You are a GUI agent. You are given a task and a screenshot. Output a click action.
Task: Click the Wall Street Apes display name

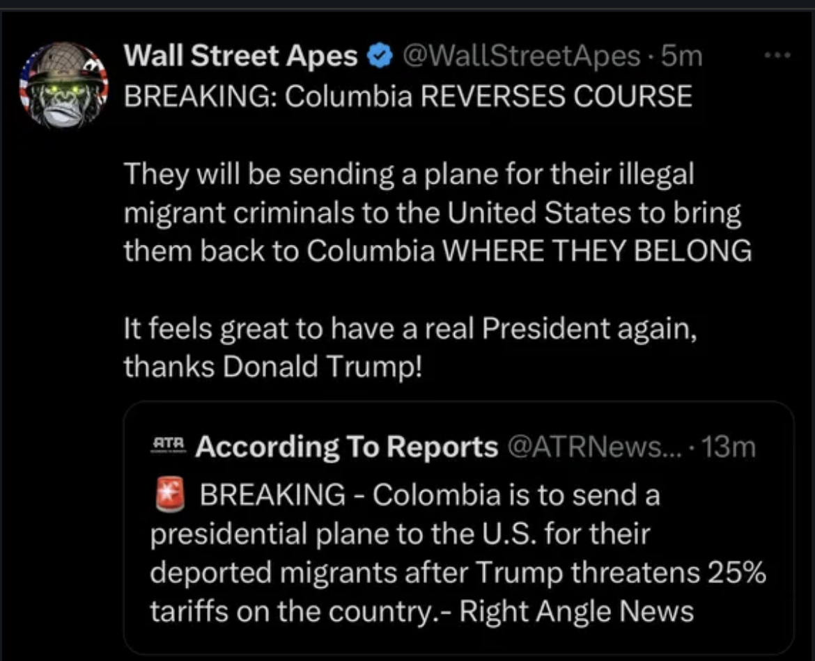coord(241,57)
